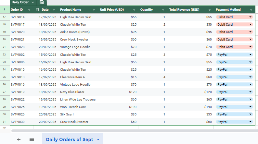The image size is (258, 144).
Task: Open payment dropdown for order SVT-9025
Action: tap(250, 107)
